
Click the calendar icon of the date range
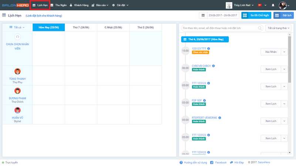click(203, 15)
